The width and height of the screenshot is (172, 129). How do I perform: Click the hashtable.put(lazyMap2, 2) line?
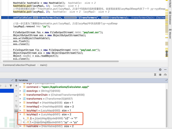(x=32, y=12)
